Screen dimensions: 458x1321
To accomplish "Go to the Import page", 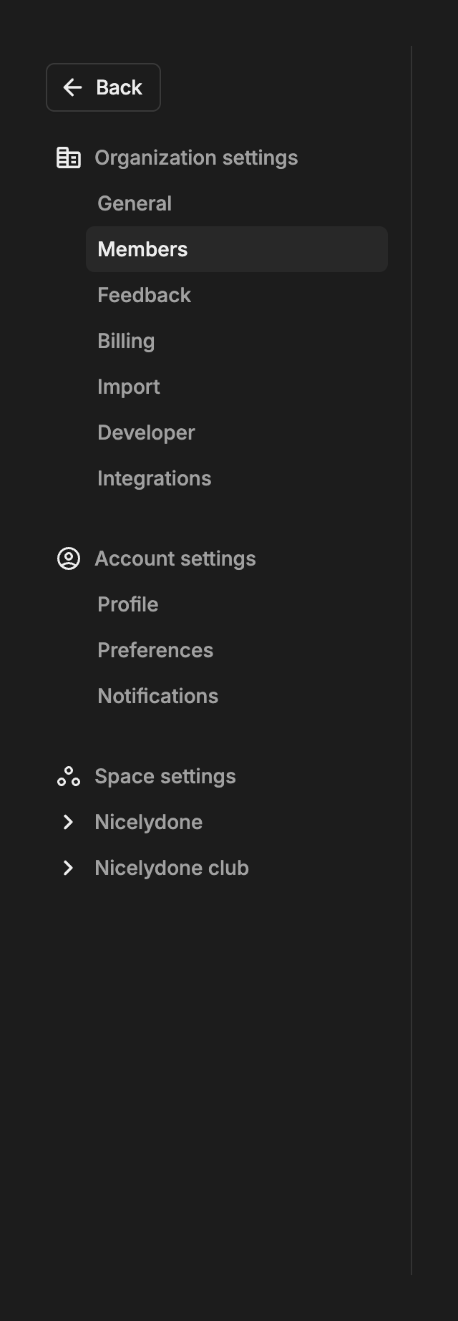I will pos(129,387).
